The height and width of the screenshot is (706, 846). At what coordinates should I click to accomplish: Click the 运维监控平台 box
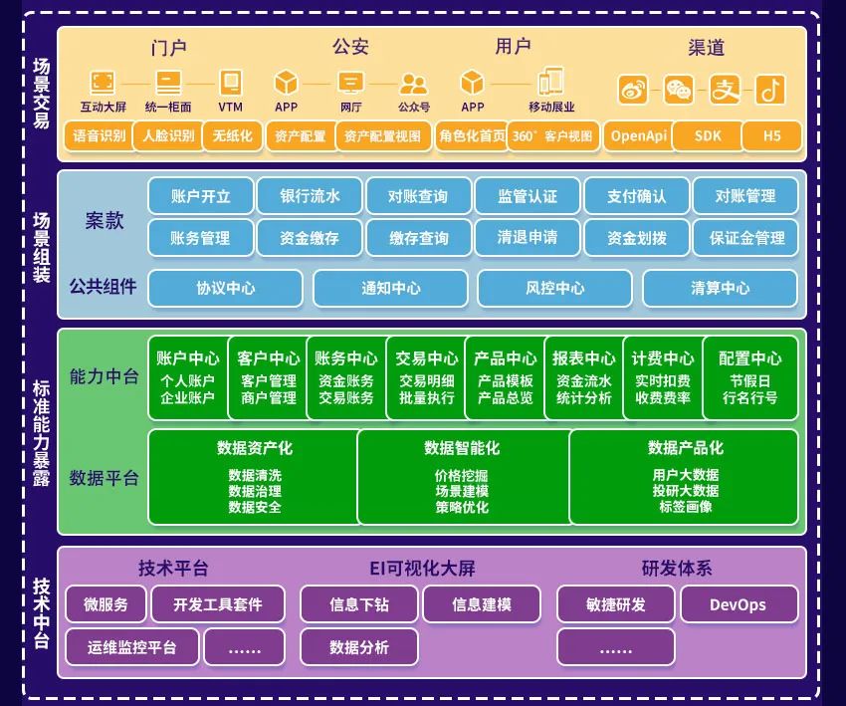(x=131, y=647)
